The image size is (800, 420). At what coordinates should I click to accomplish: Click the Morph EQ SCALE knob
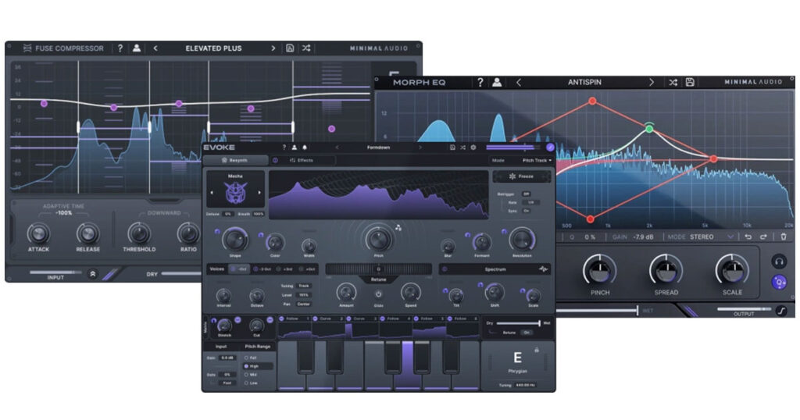[732, 270]
